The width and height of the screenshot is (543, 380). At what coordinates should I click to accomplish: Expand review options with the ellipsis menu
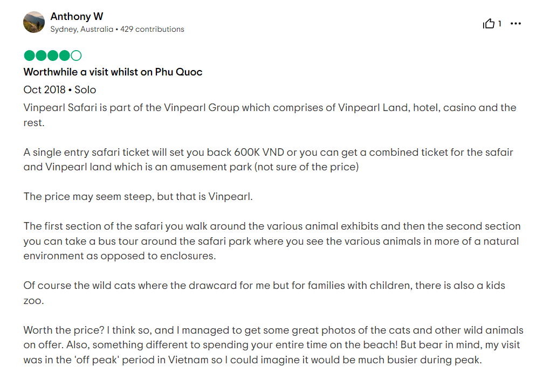click(515, 24)
